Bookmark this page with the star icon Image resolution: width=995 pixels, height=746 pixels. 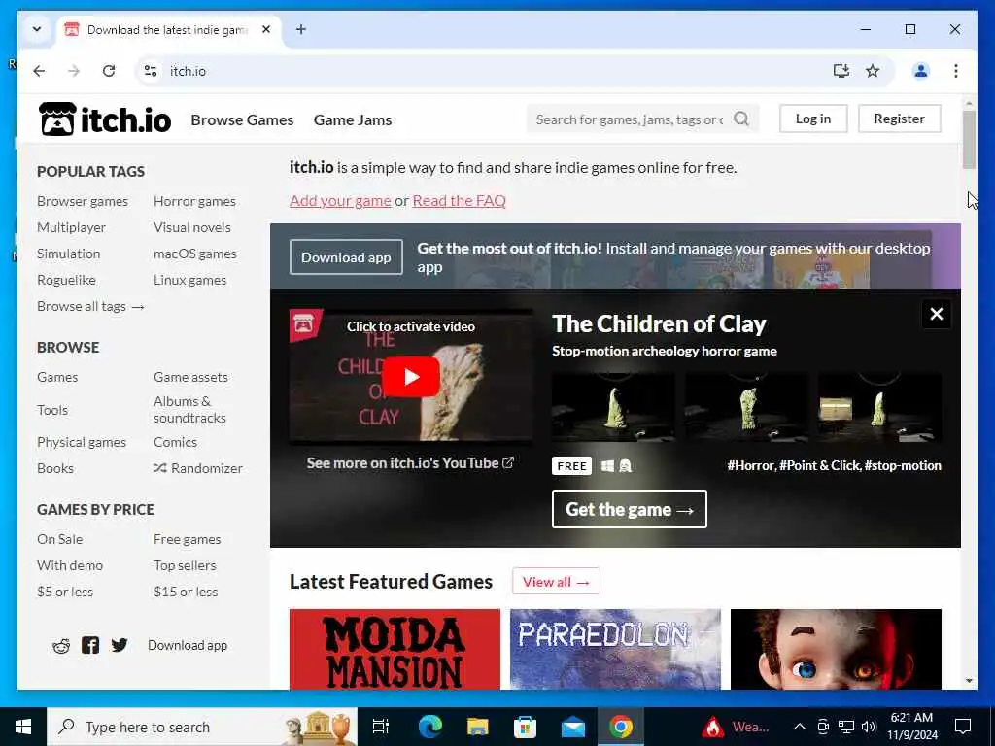pos(873,71)
